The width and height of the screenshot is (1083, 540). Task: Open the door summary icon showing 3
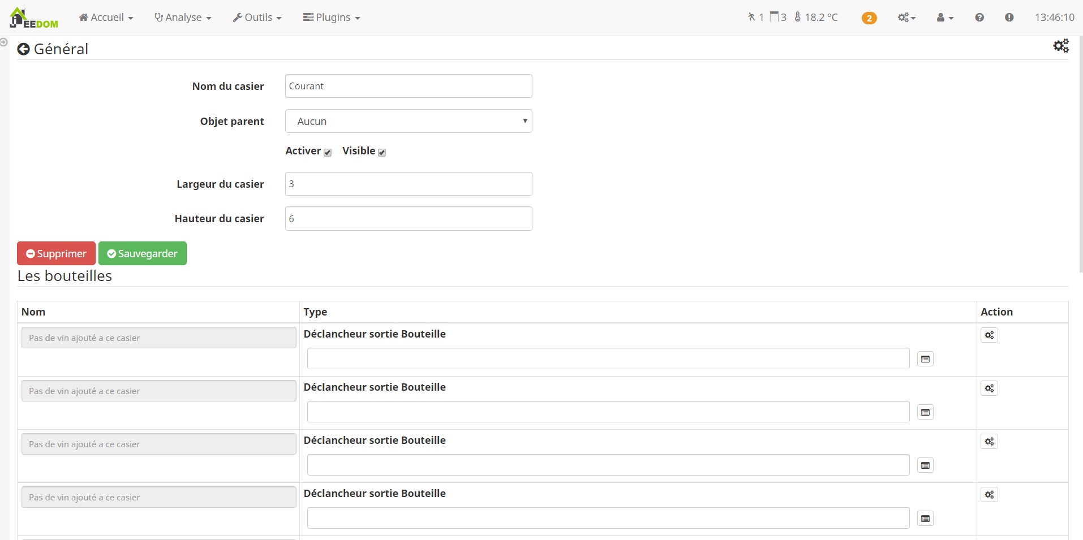(778, 17)
